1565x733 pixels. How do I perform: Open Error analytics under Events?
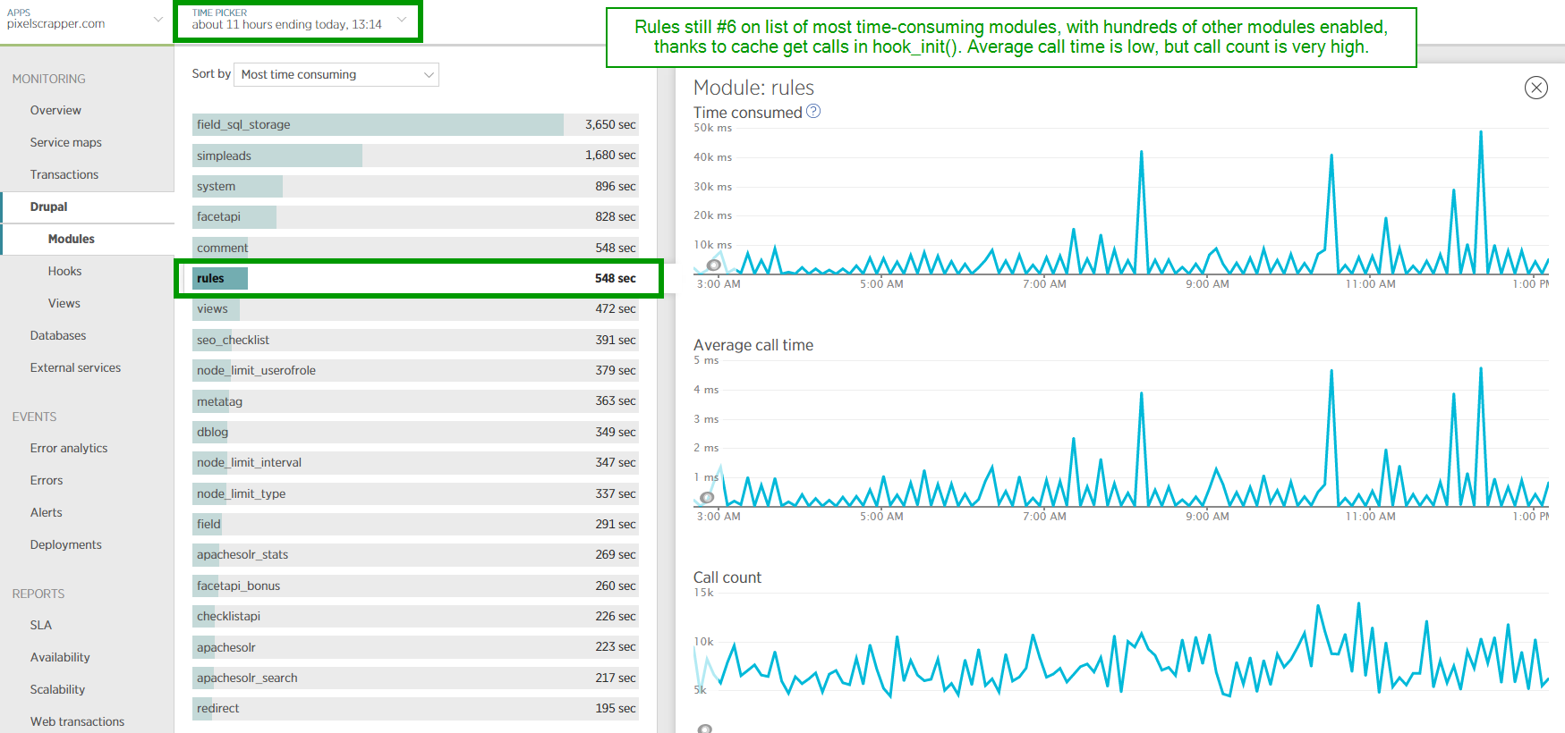coord(69,448)
